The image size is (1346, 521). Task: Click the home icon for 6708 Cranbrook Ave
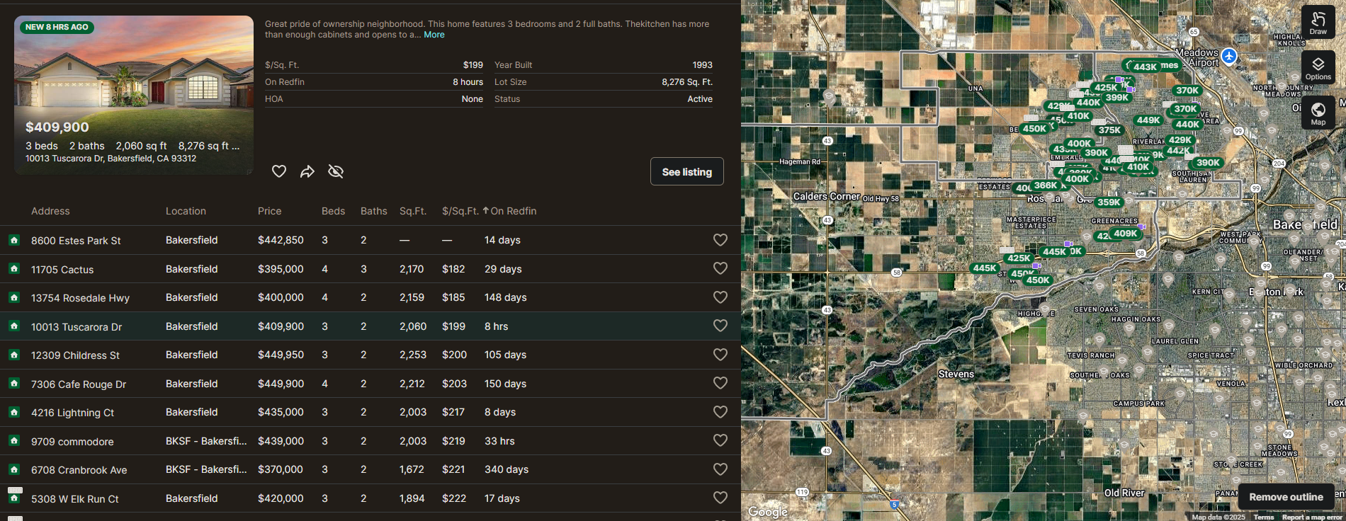coord(14,469)
